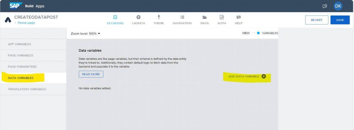
Task: Select TRANSLATION VARIABLES in sidebar
Action: pyautogui.click(x=33, y=89)
